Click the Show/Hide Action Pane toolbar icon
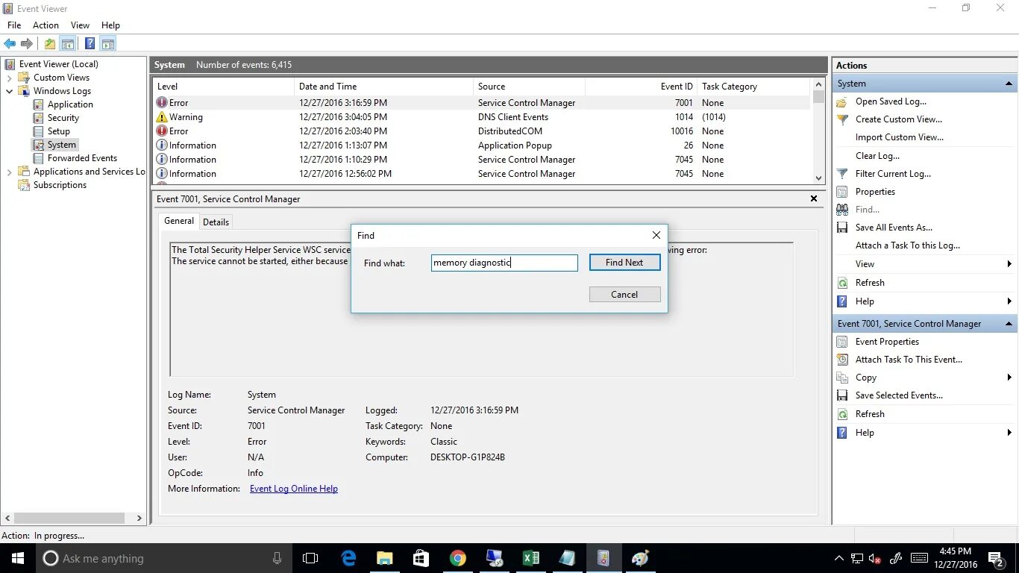Image resolution: width=1019 pixels, height=573 pixels. tap(108, 44)
